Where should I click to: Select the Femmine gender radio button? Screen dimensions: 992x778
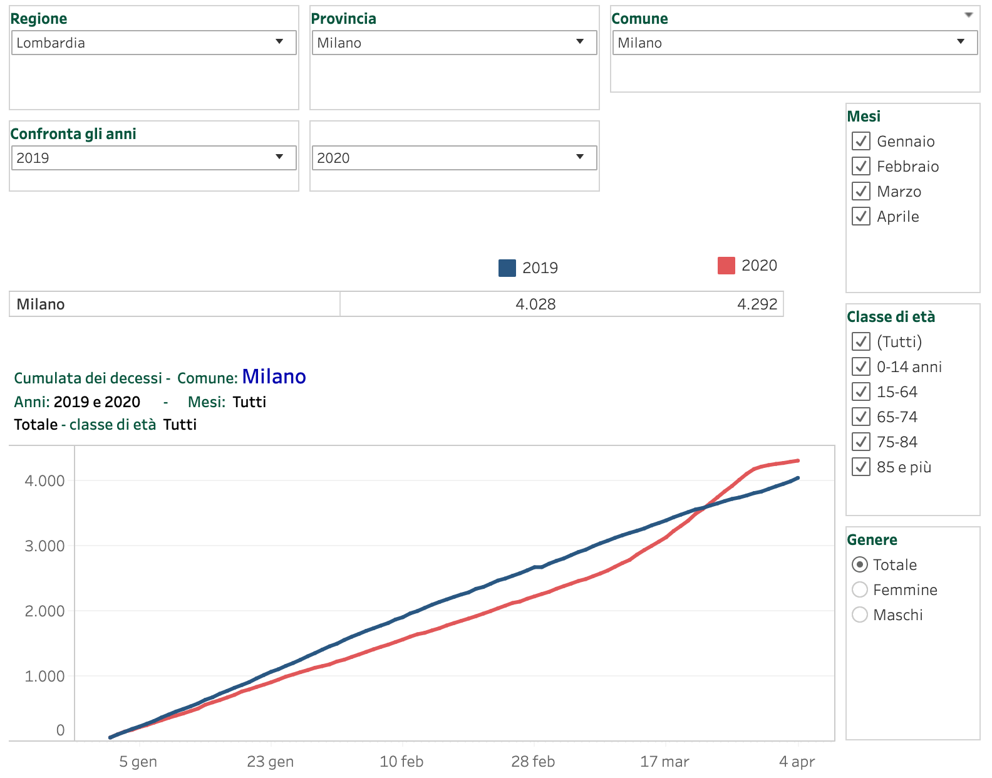tap(860, 589)
